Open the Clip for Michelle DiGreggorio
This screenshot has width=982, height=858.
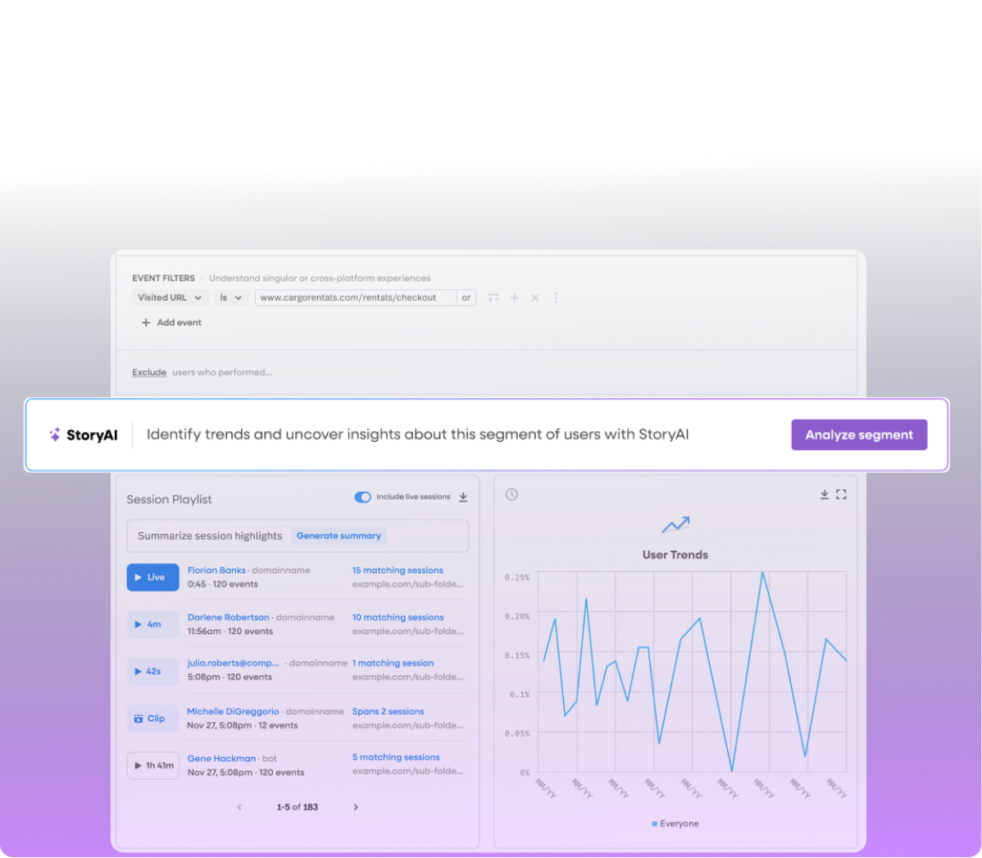(x=152, y=719)
